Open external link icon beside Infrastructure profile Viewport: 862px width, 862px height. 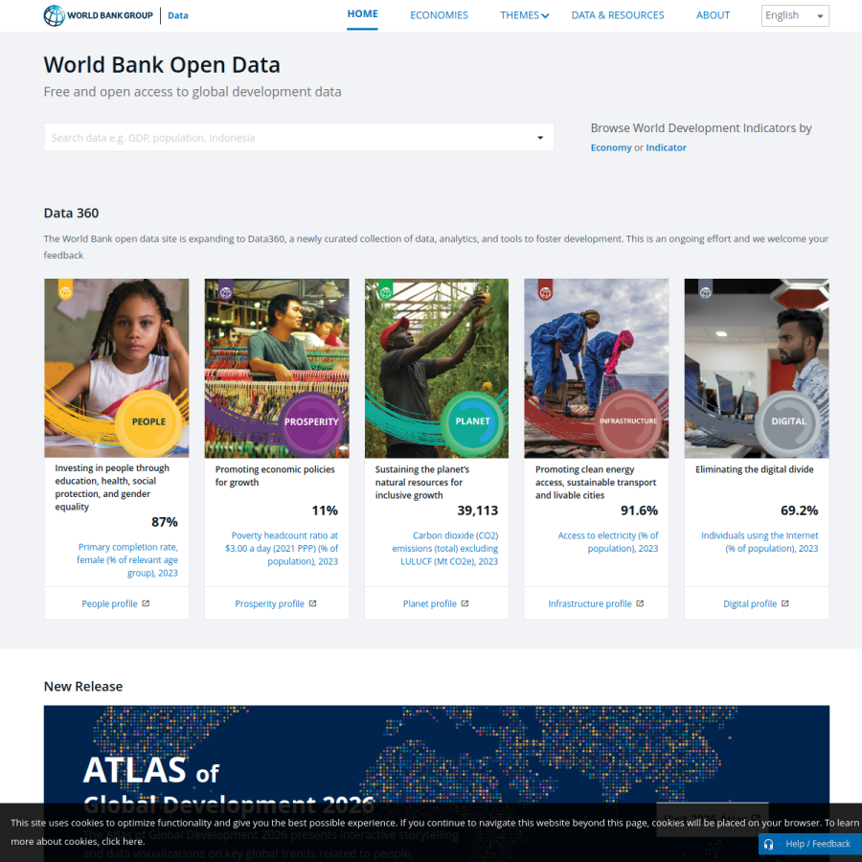tap(640, 603)
